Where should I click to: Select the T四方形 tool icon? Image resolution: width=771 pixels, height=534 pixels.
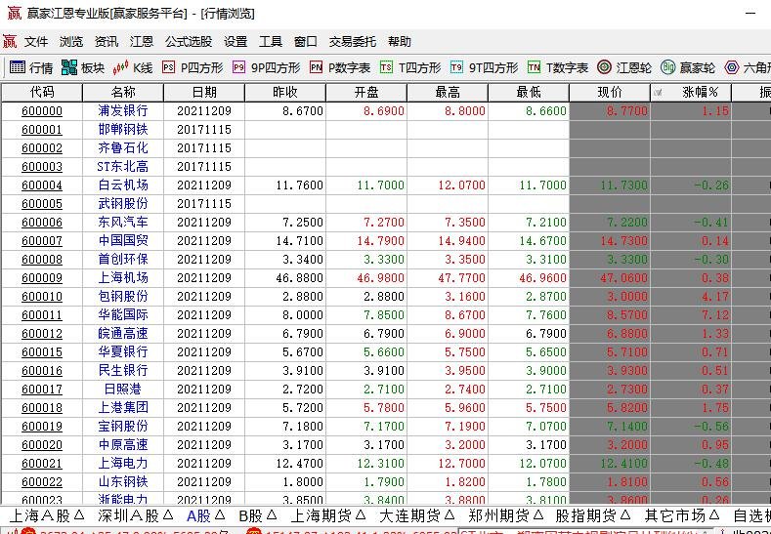click(387, 67)
